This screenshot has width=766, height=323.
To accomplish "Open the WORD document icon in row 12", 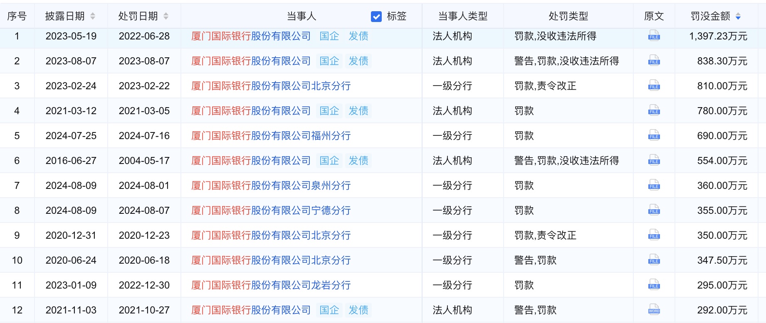I will 654,310.
